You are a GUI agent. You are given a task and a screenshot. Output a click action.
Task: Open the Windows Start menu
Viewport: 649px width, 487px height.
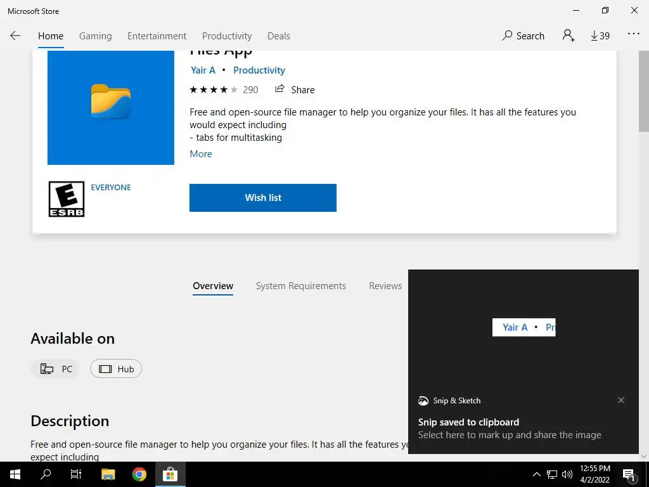[15, 474]
